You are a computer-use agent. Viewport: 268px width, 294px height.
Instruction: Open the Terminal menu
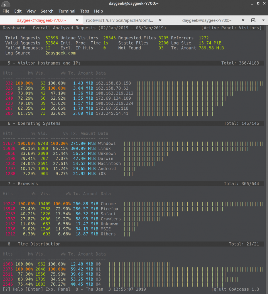[x=67, y=11]
